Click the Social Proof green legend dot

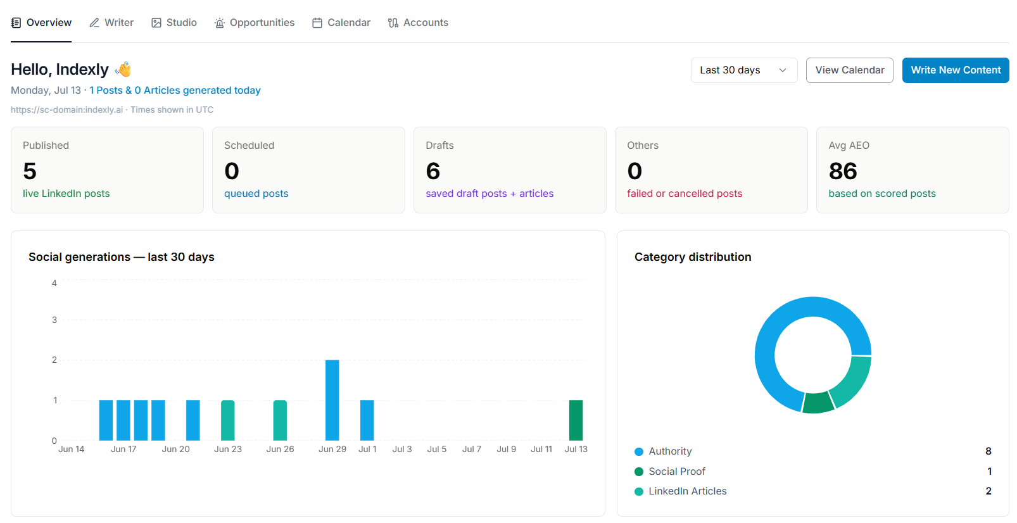pyautogui.click(x=639, y=472)
